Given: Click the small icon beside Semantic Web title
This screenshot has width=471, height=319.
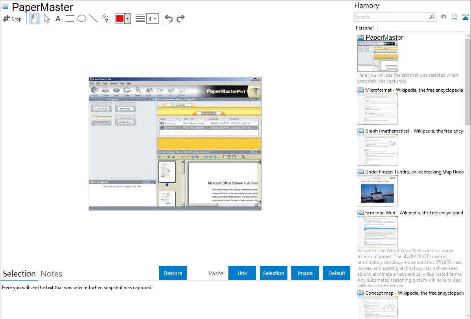Looking at the screenshot, I should pos(361,213).
